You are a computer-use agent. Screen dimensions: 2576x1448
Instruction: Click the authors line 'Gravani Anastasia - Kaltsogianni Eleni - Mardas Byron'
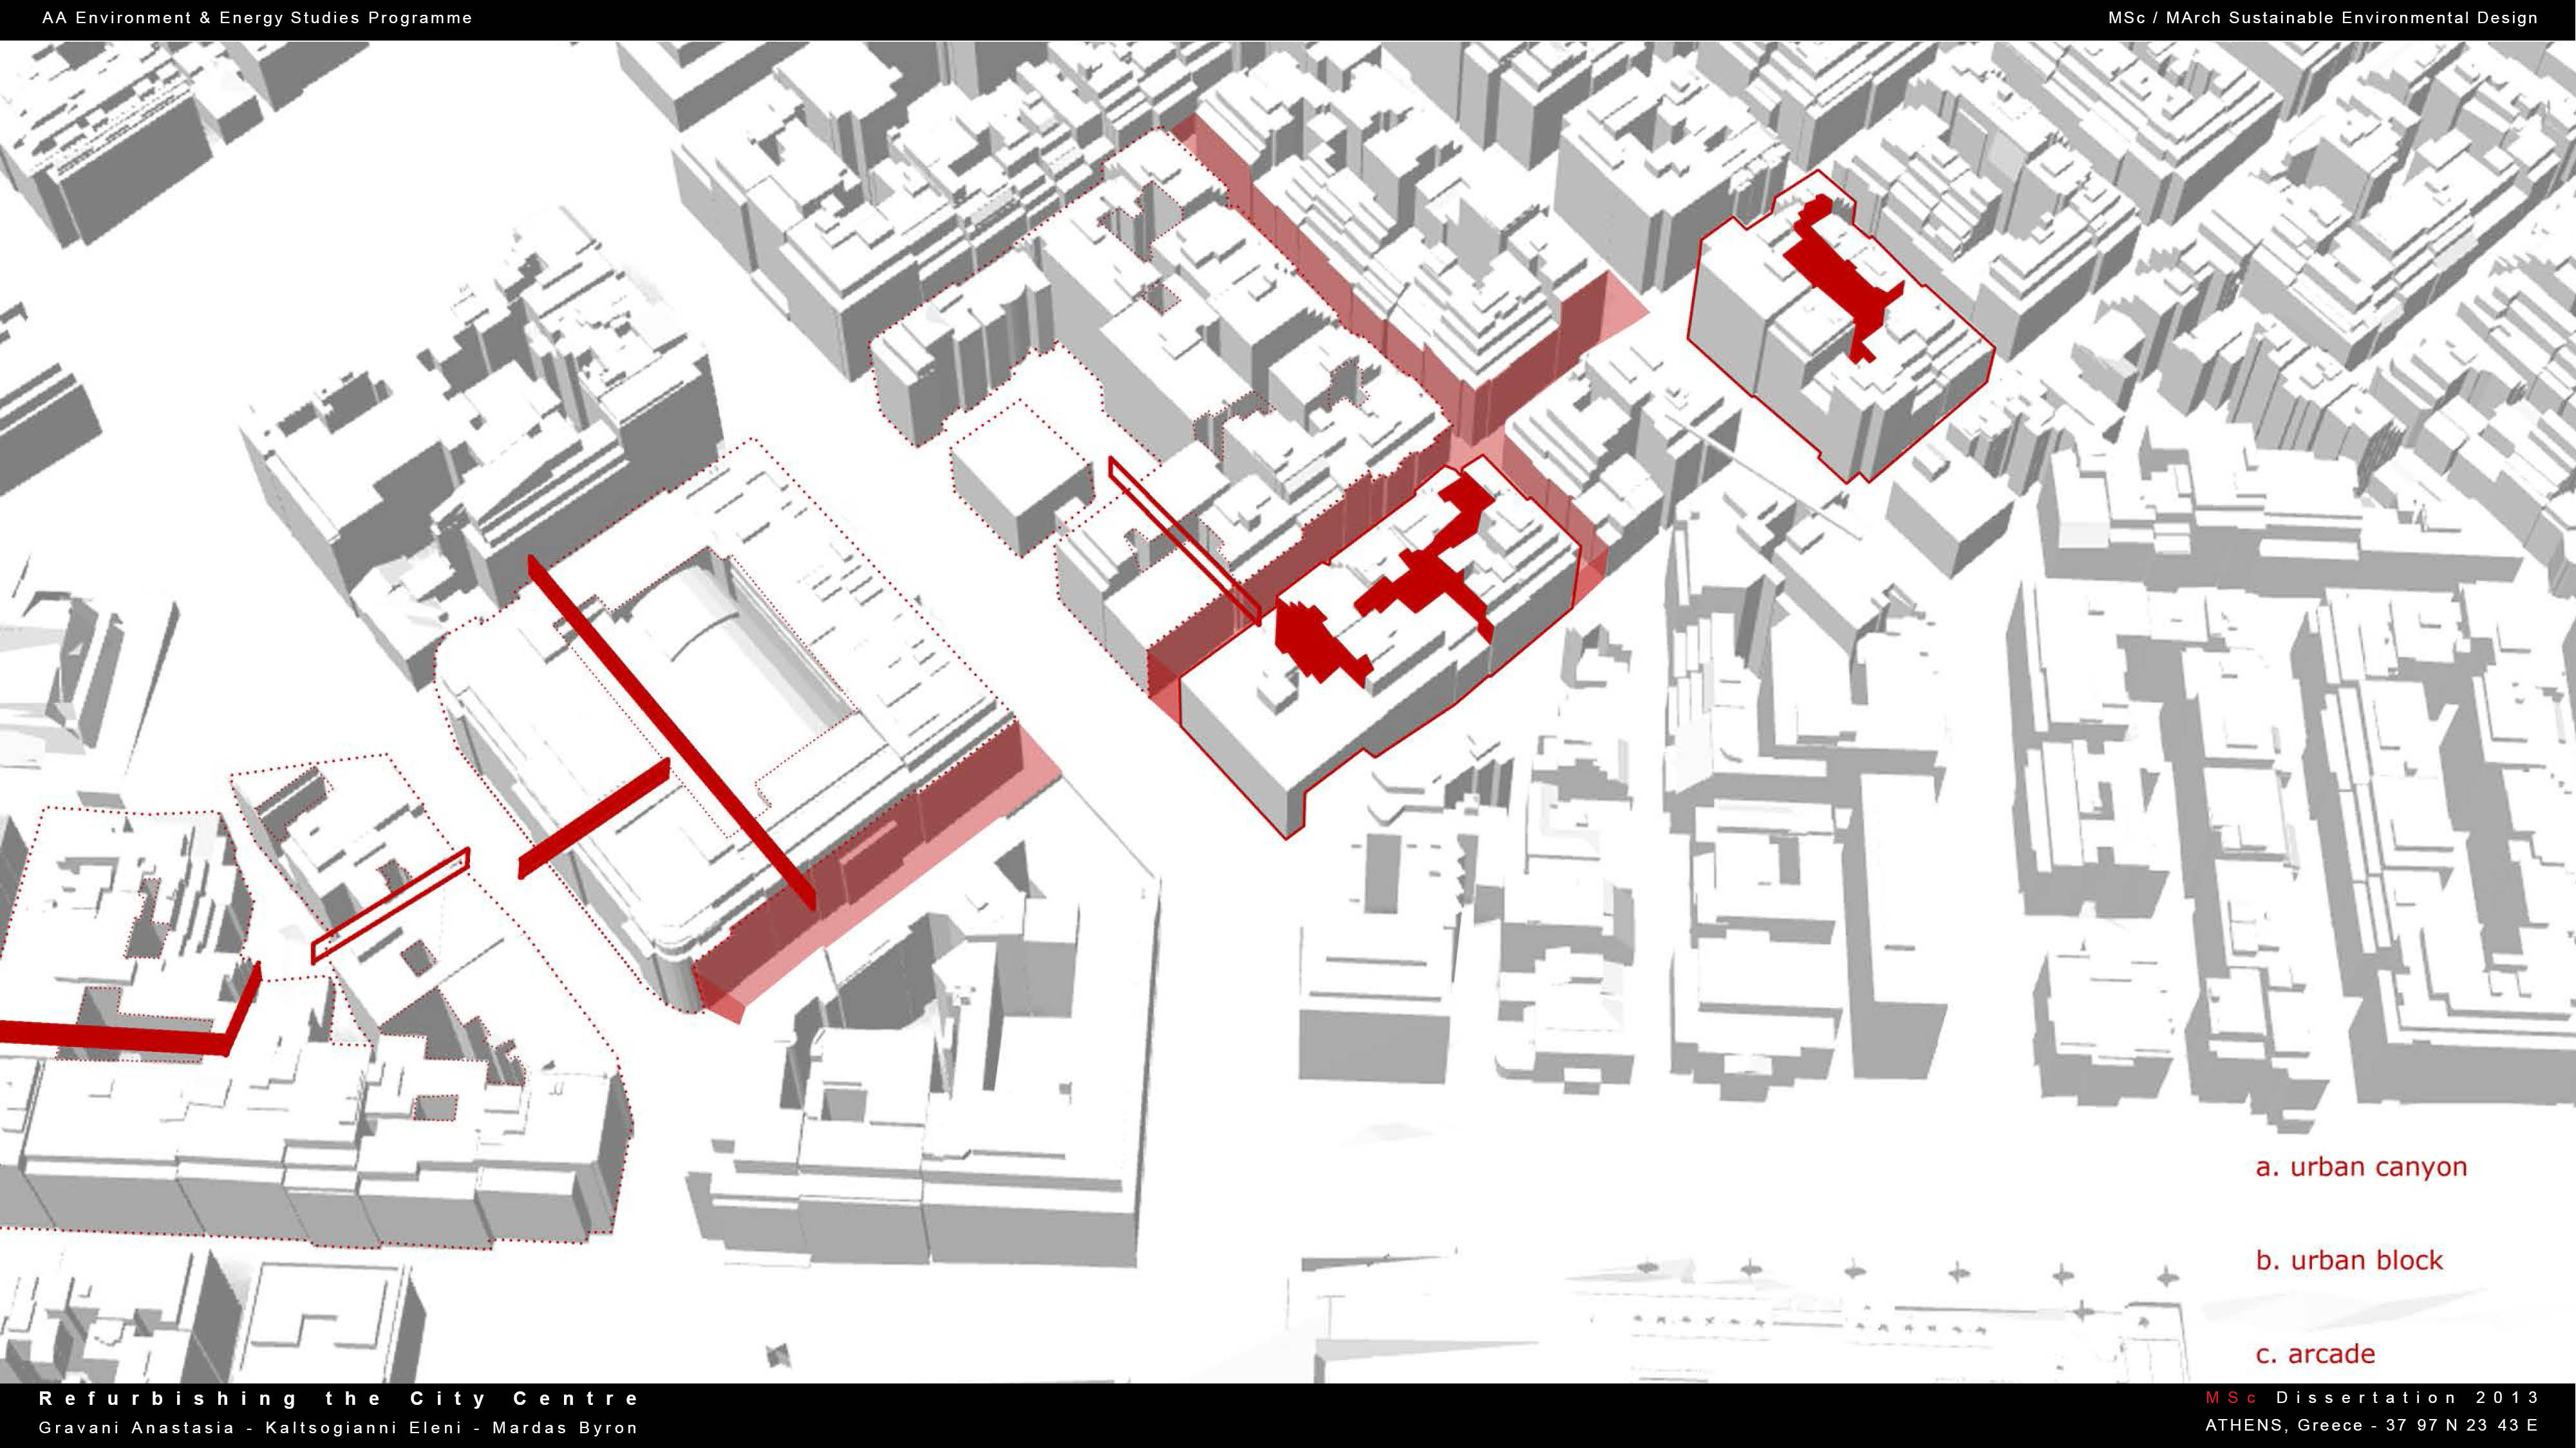click(338, 1427)
